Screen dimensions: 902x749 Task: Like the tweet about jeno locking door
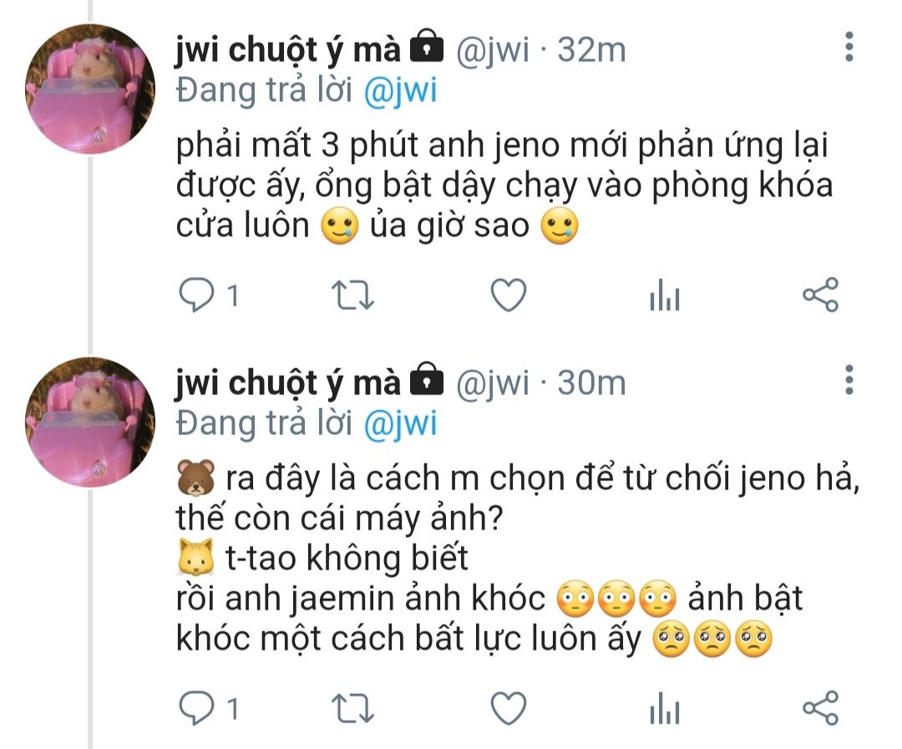click(x=509, y=295)
